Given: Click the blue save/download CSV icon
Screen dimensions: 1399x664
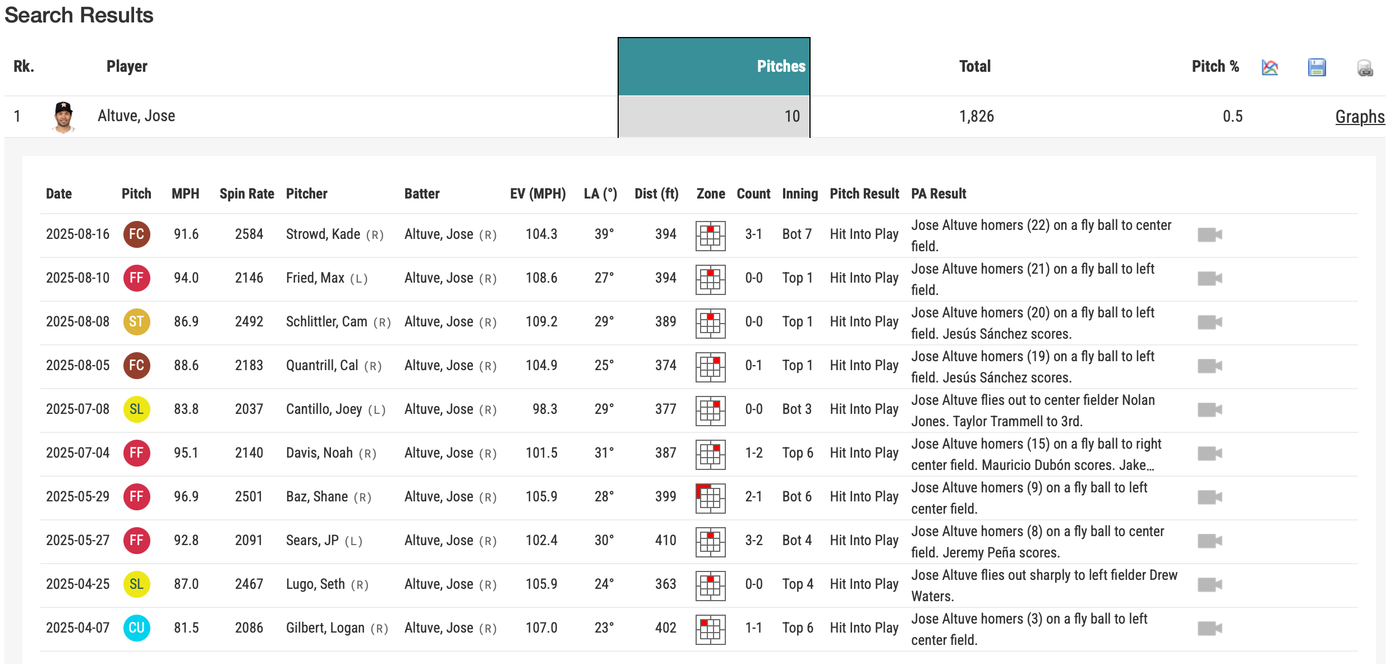Looking at the screenshot, I should [x=1316, y=67].
